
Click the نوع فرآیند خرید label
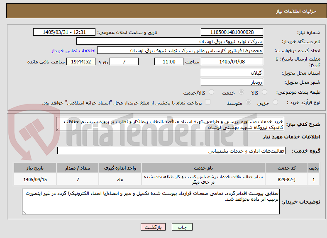pyautogui.click(x=304, y=102)
